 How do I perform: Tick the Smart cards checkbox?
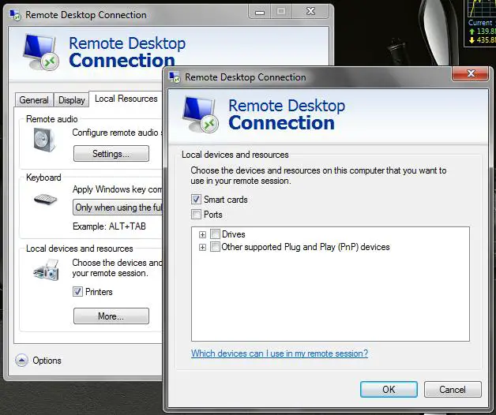click(196, 200)
